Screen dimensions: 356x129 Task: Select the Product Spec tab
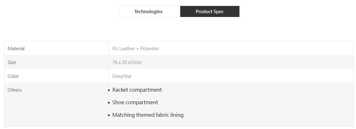coord(210,12)
